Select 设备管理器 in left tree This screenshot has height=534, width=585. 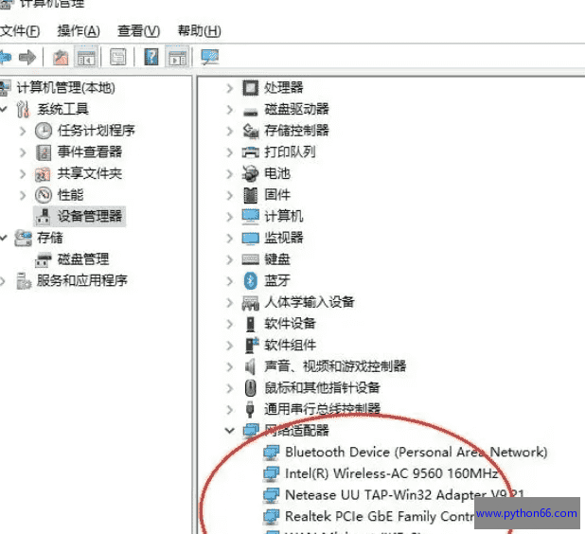tap(90, 216)
